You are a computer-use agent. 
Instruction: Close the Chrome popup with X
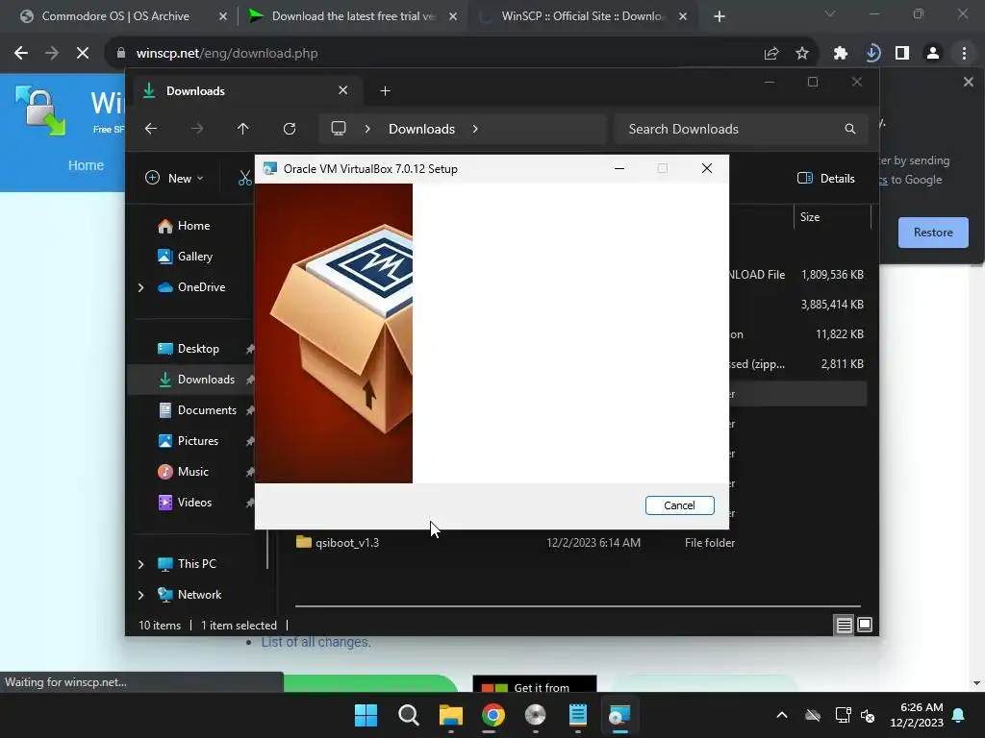[x=968, y=83]
